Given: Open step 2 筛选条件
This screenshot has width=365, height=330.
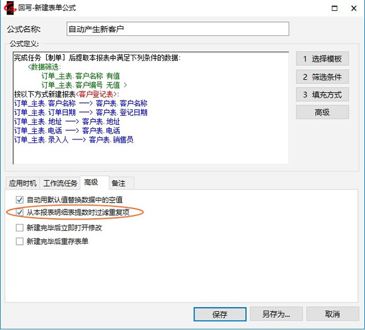Looking at the screenshot, I should tap(322, 77).
